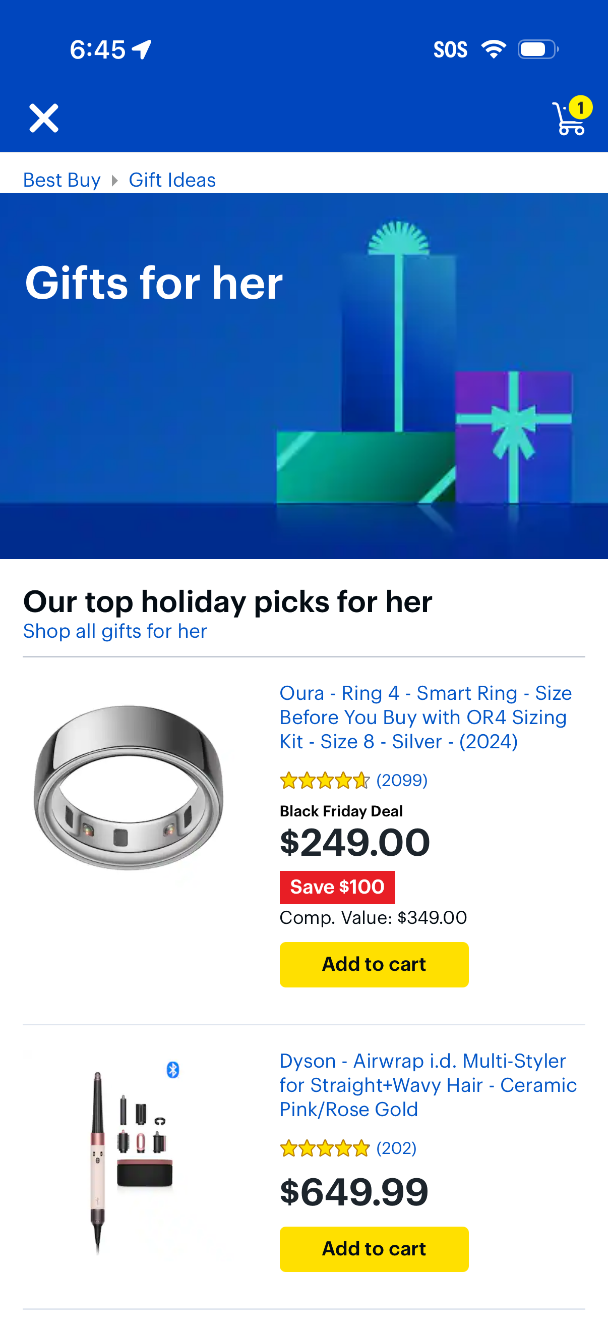This screenshot has width=608, height=1323.
Task: Tap the Oura Ring star rating
Action: 323,780
